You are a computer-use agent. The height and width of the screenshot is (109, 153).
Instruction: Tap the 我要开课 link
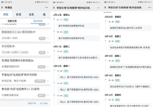(x=32, y=103)
